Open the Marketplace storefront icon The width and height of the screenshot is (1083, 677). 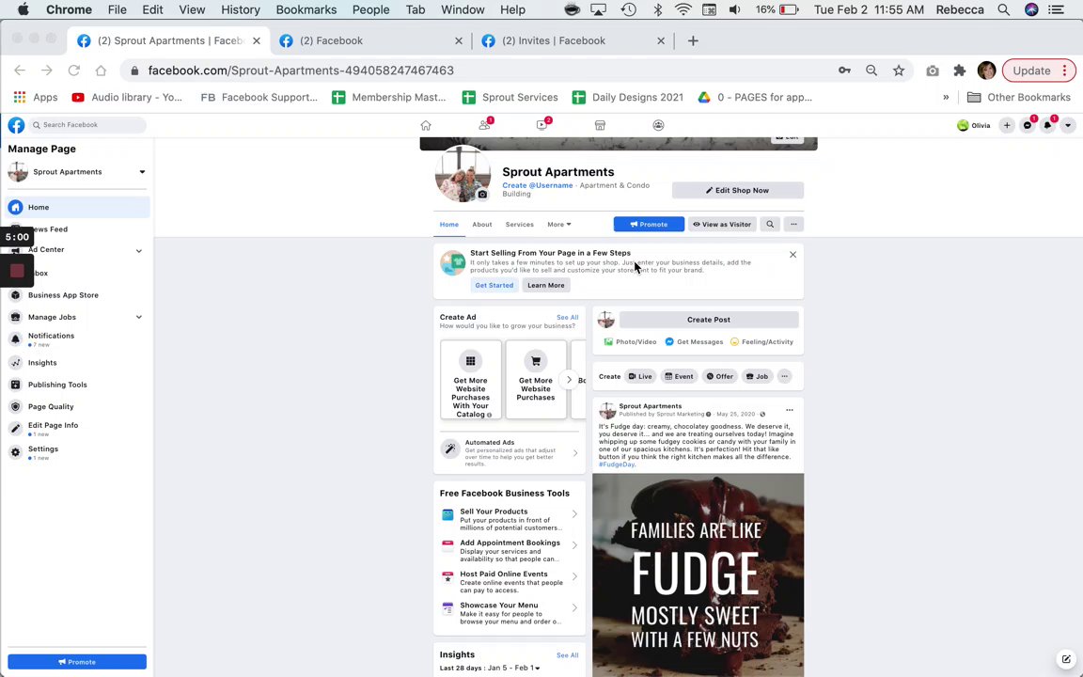(x=600, y=125)
